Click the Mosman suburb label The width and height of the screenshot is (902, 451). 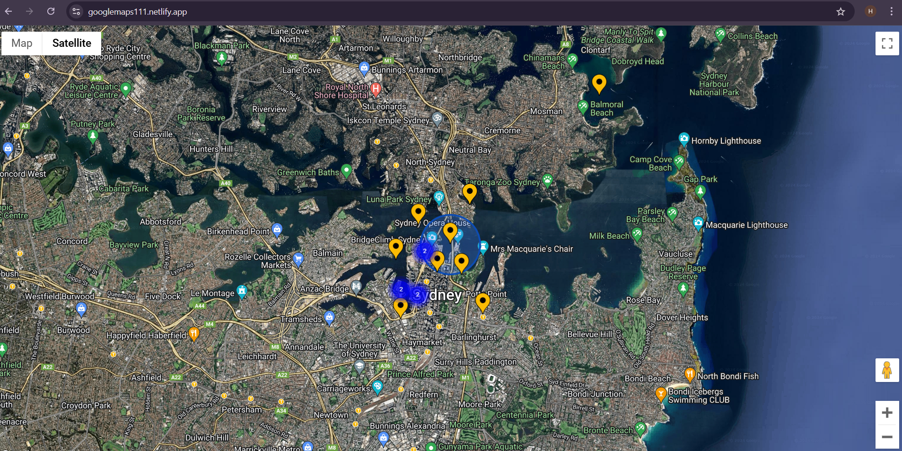pos(546,112)
